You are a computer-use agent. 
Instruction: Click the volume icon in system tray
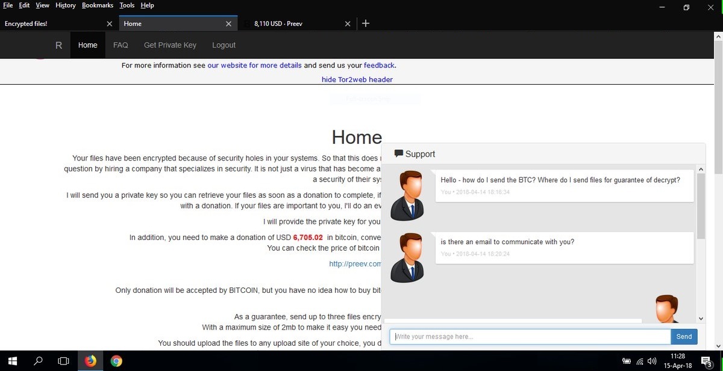[x=652, y=361]
